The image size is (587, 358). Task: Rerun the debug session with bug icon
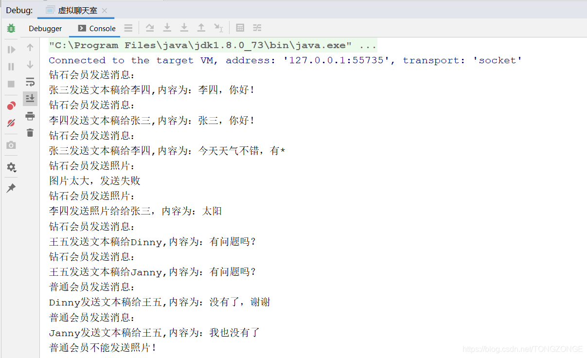tap(11, 28)
